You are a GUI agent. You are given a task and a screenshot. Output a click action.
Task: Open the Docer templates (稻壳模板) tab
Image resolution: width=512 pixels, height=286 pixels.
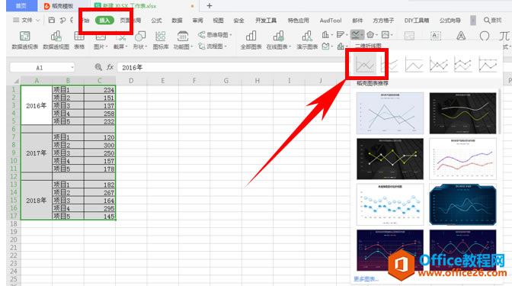[59, 6]
